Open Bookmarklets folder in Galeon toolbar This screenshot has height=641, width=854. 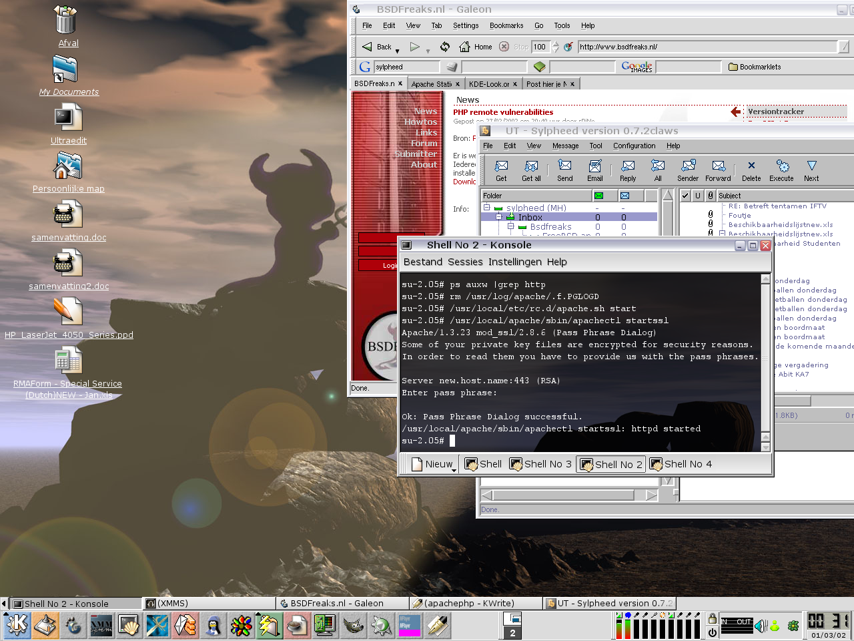pyautogui.click(x=755, y=67)
